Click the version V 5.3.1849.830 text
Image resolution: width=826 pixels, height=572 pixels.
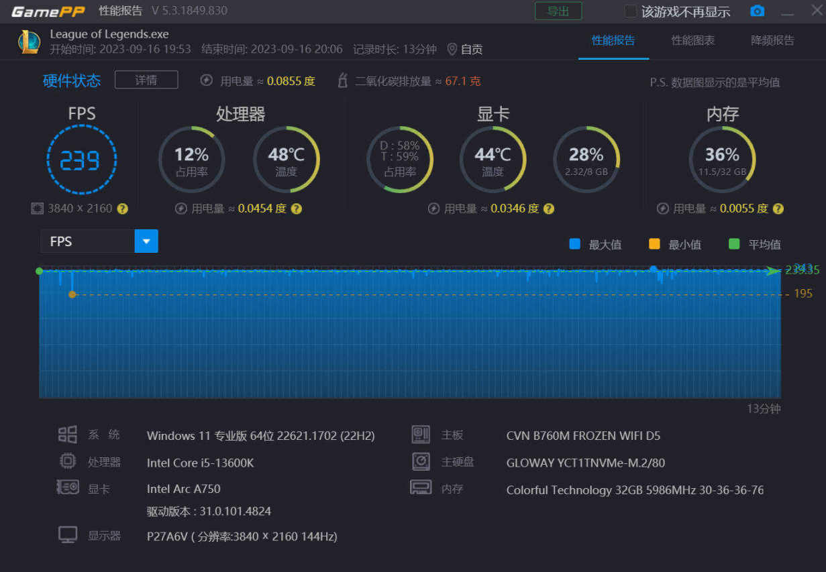coord(189,11)
